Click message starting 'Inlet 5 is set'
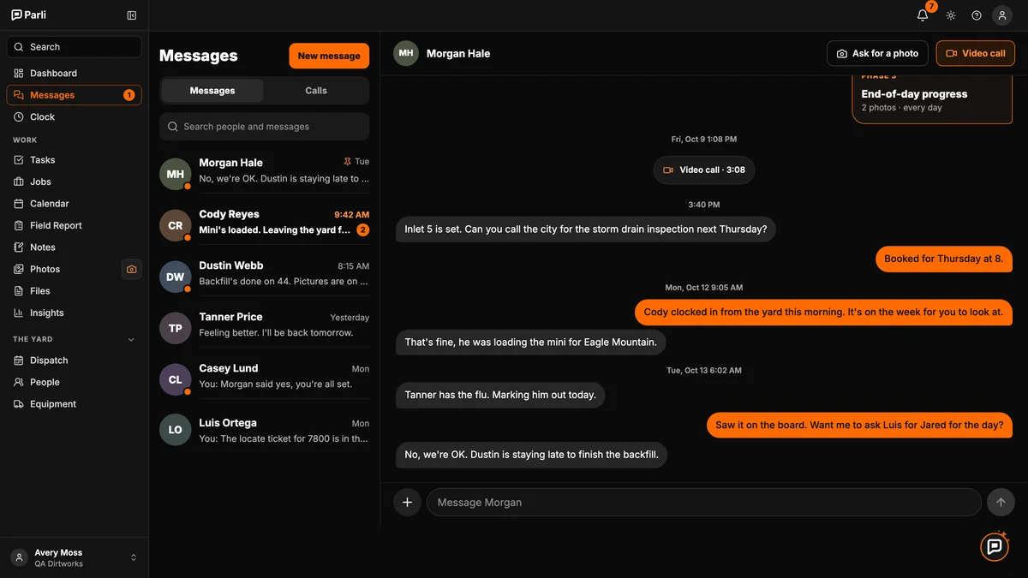Image resolution: width=1028 pixels, height=578 pixels. (x=586, y=229)
